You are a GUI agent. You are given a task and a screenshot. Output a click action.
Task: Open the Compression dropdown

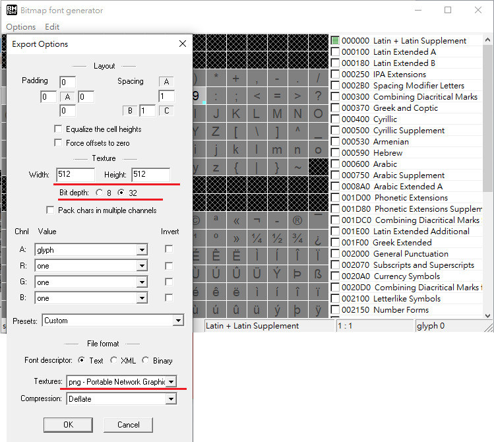point(171,399)
